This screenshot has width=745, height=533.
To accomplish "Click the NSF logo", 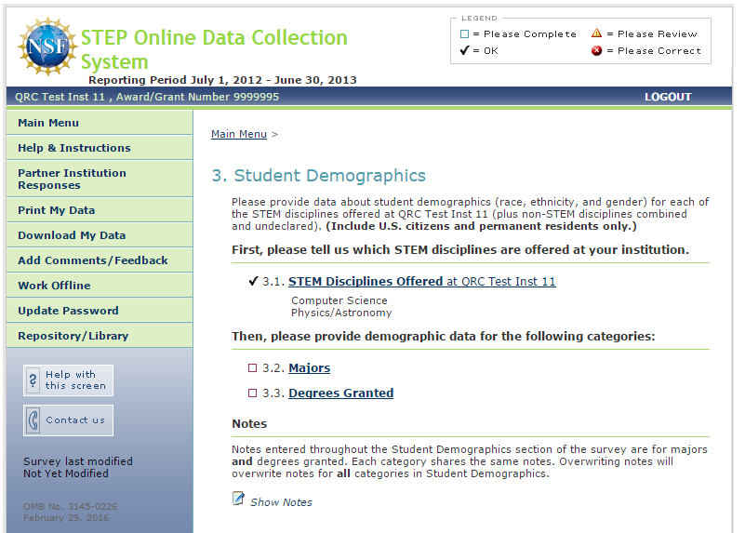I will 47,46.
